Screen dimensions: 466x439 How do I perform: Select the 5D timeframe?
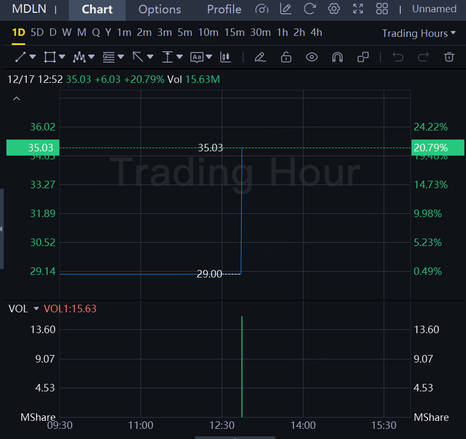click(x=37, y=33)
